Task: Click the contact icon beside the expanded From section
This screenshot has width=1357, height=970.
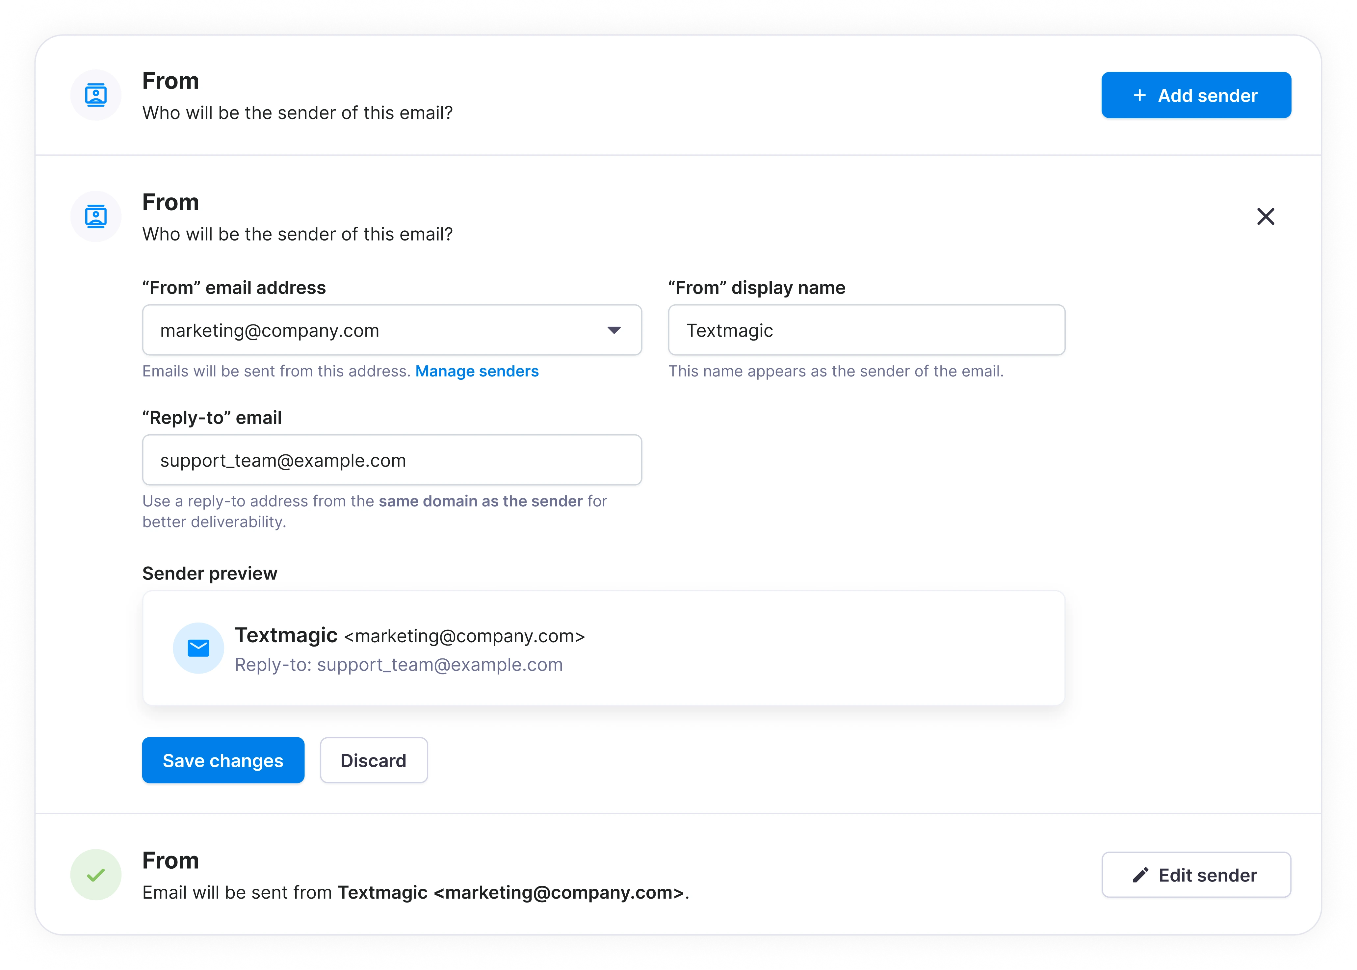Action: (95, 216)
